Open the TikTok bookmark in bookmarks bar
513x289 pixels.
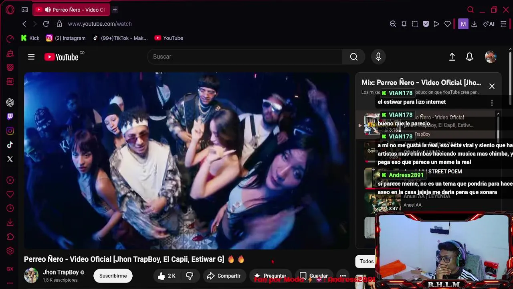120,38
